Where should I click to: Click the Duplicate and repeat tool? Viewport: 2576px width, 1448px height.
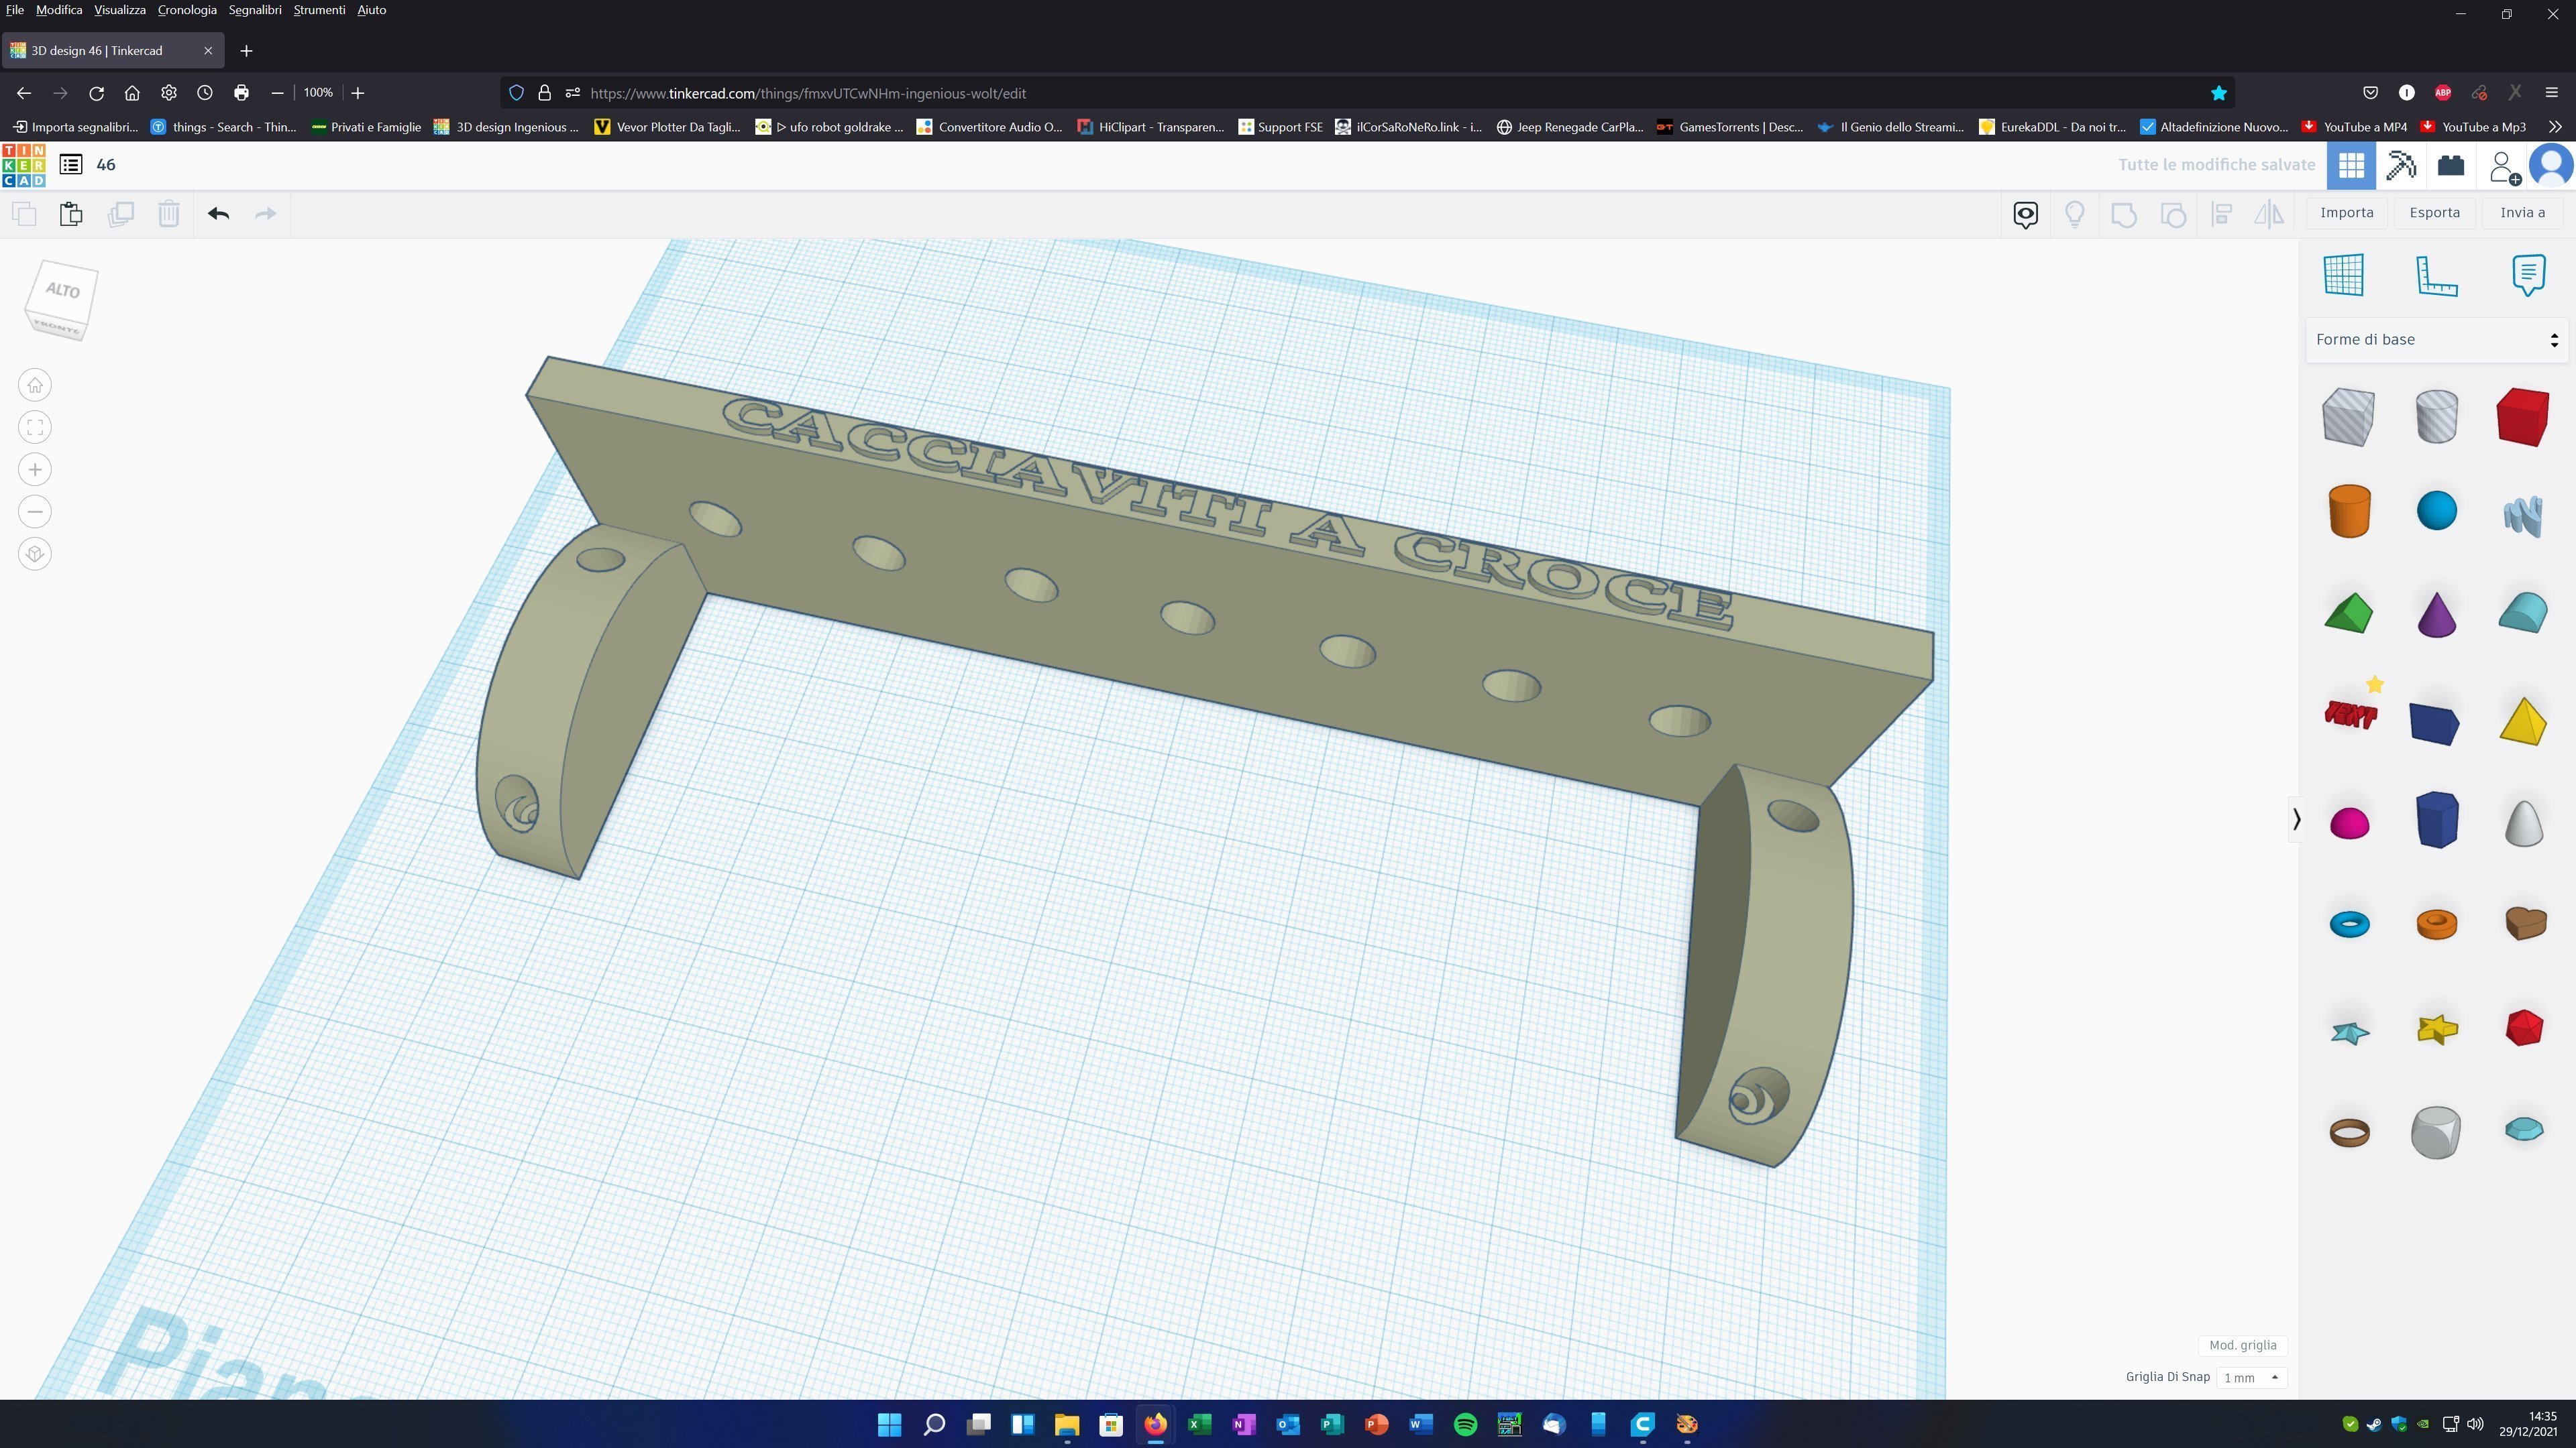coord(120,214)
